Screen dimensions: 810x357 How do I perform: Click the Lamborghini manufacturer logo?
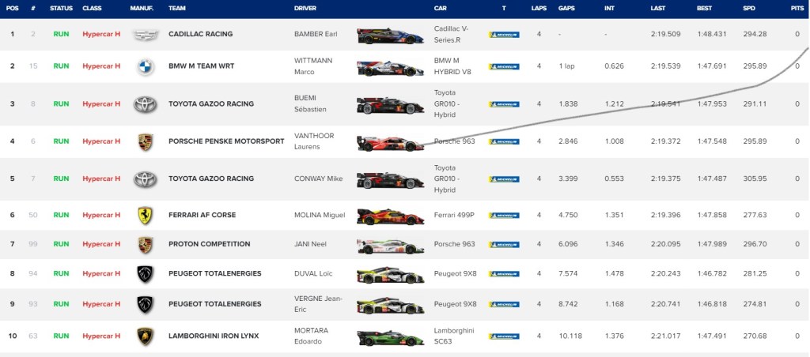tap(146, 336)
